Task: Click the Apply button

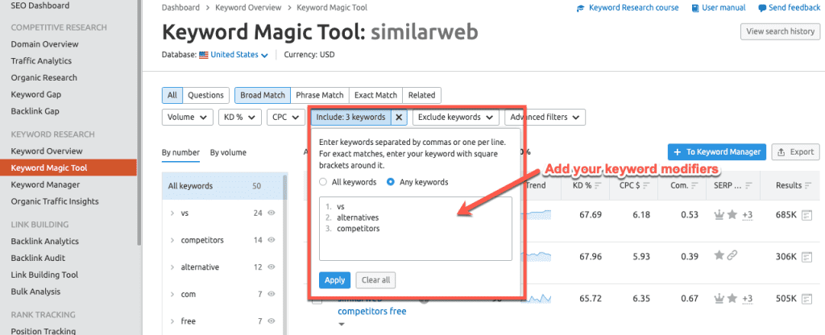Action: (x=334, y=280)
